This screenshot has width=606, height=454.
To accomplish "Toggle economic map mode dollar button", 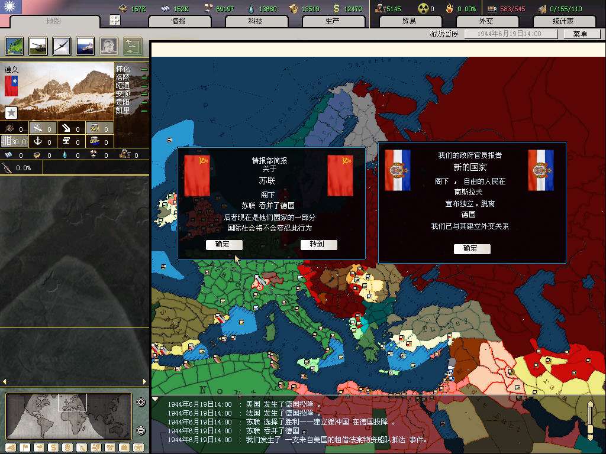I will (53, 448).
